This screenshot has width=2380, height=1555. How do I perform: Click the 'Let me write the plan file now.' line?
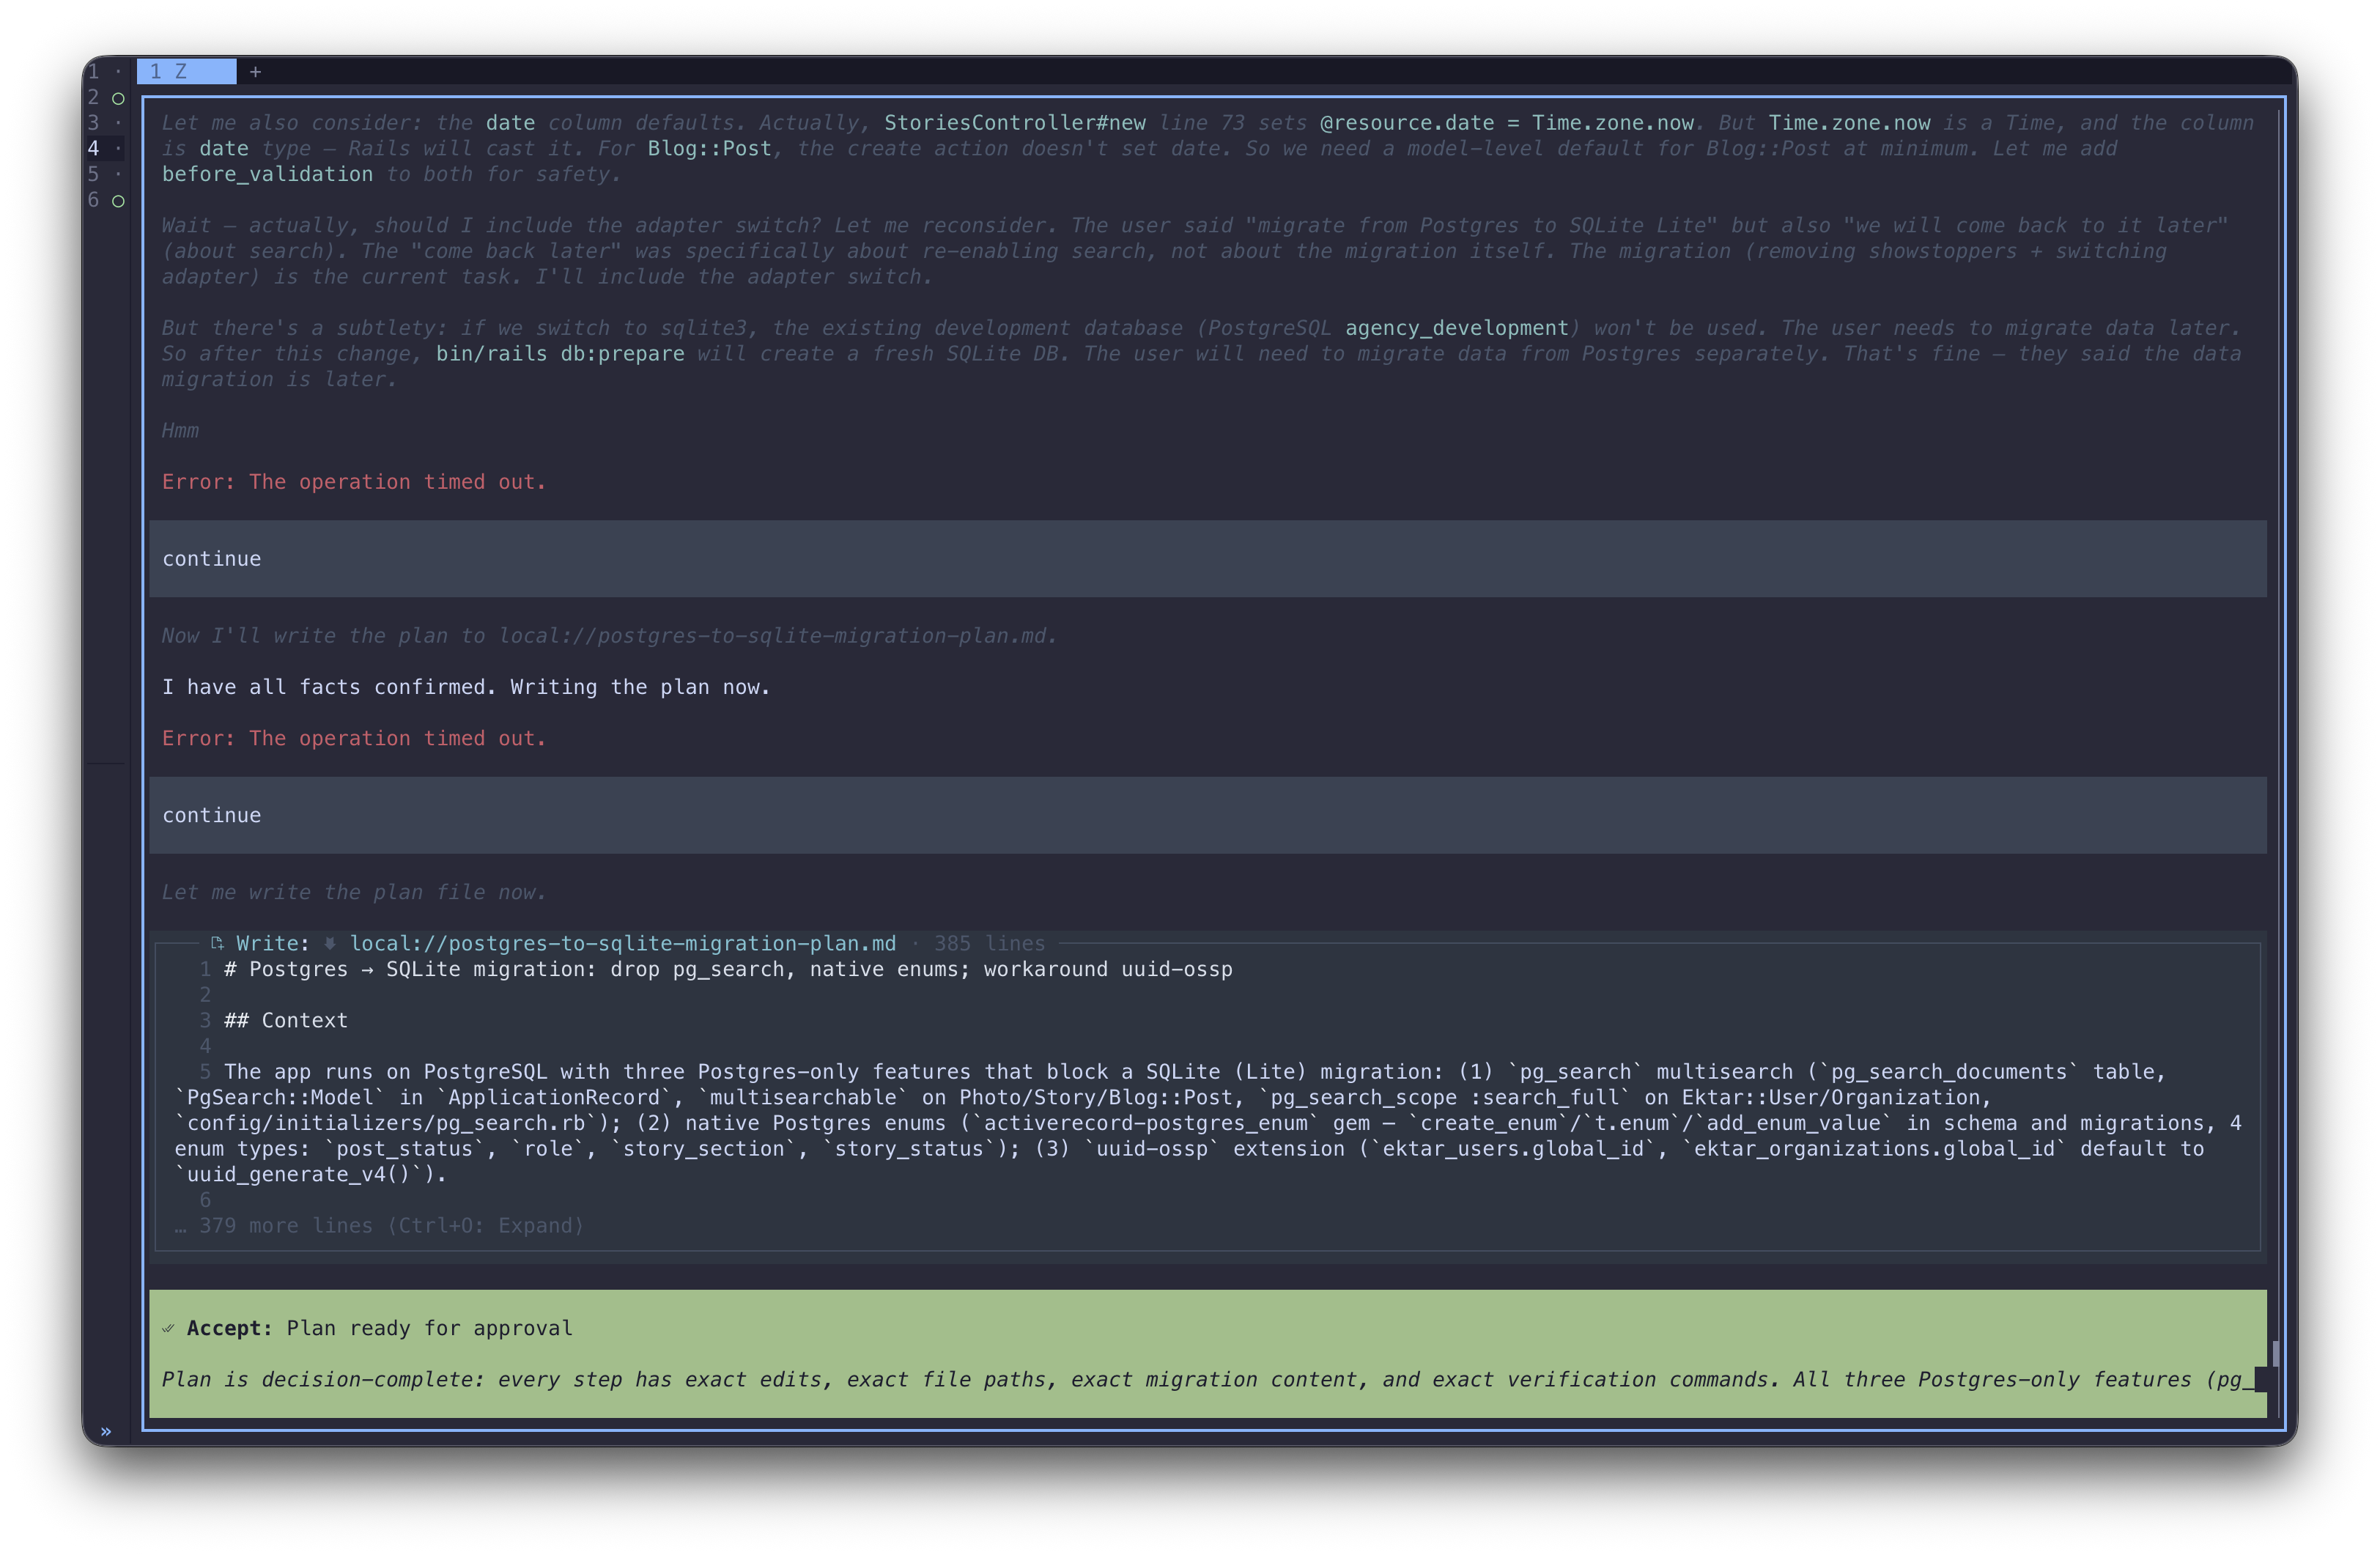click(x=354, y=892)
